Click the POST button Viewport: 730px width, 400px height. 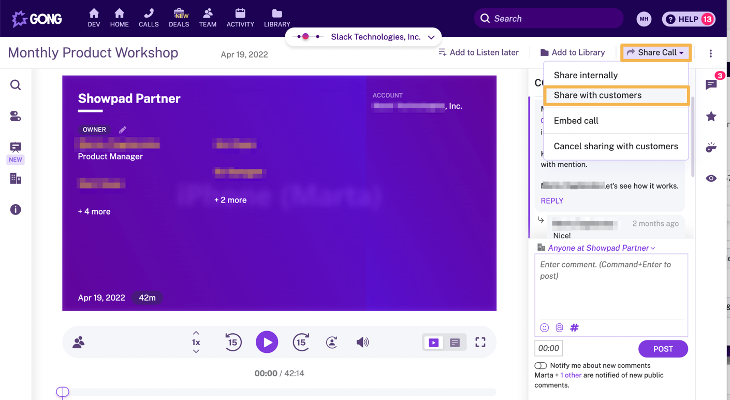coord(663,349)
